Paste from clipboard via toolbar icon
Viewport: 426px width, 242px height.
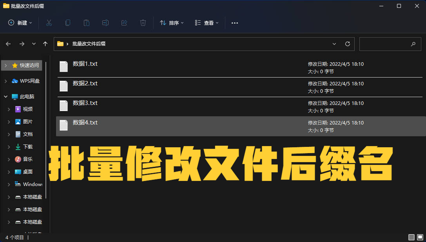pos(86,23)
